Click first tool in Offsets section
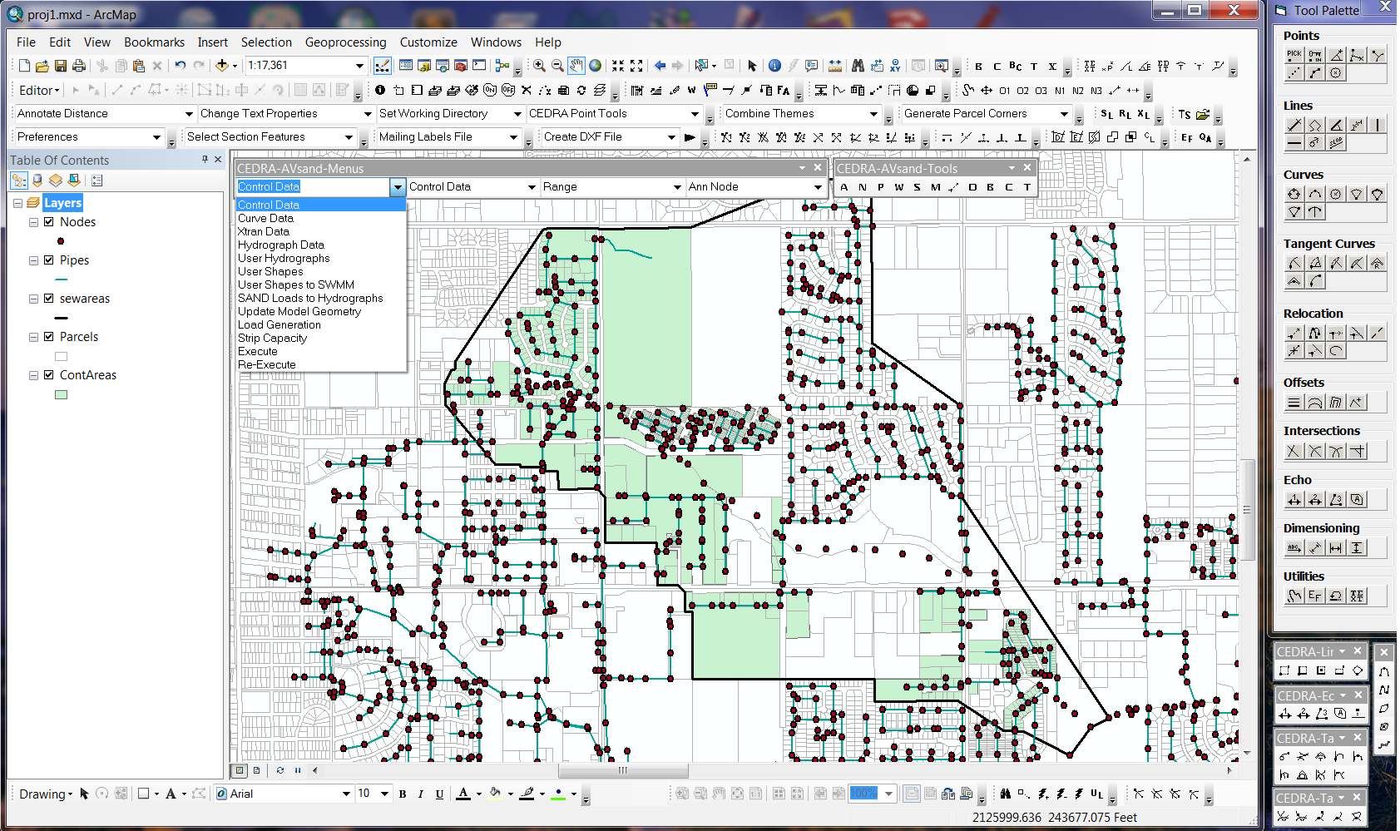The height and width of the screenshot is (831, 1400). pyautogui.click(x=1294, y=403)
